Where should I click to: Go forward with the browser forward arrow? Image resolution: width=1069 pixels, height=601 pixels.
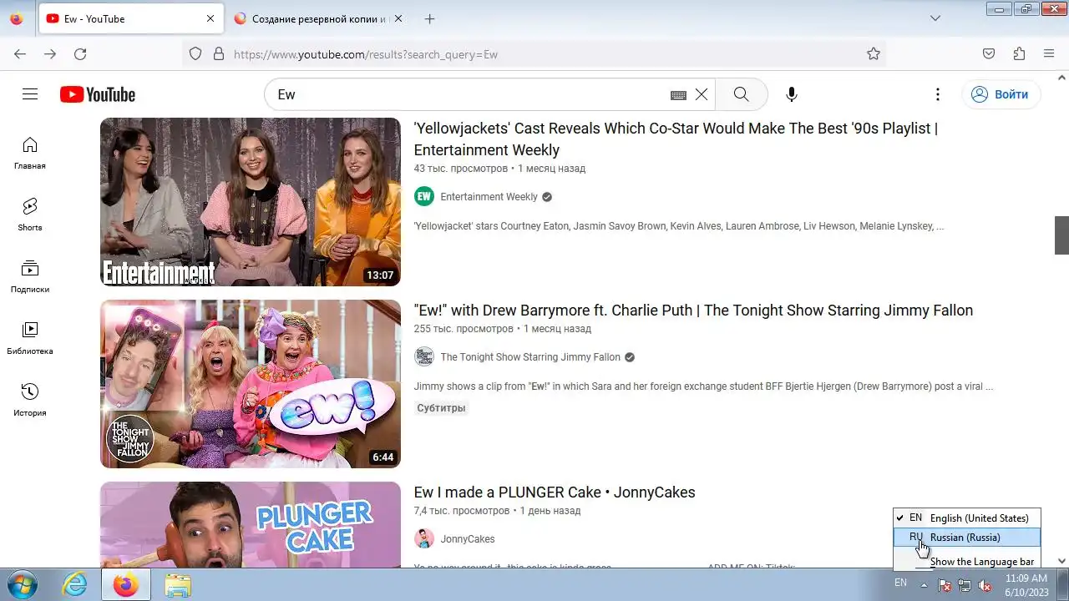(x=50, y=54)
